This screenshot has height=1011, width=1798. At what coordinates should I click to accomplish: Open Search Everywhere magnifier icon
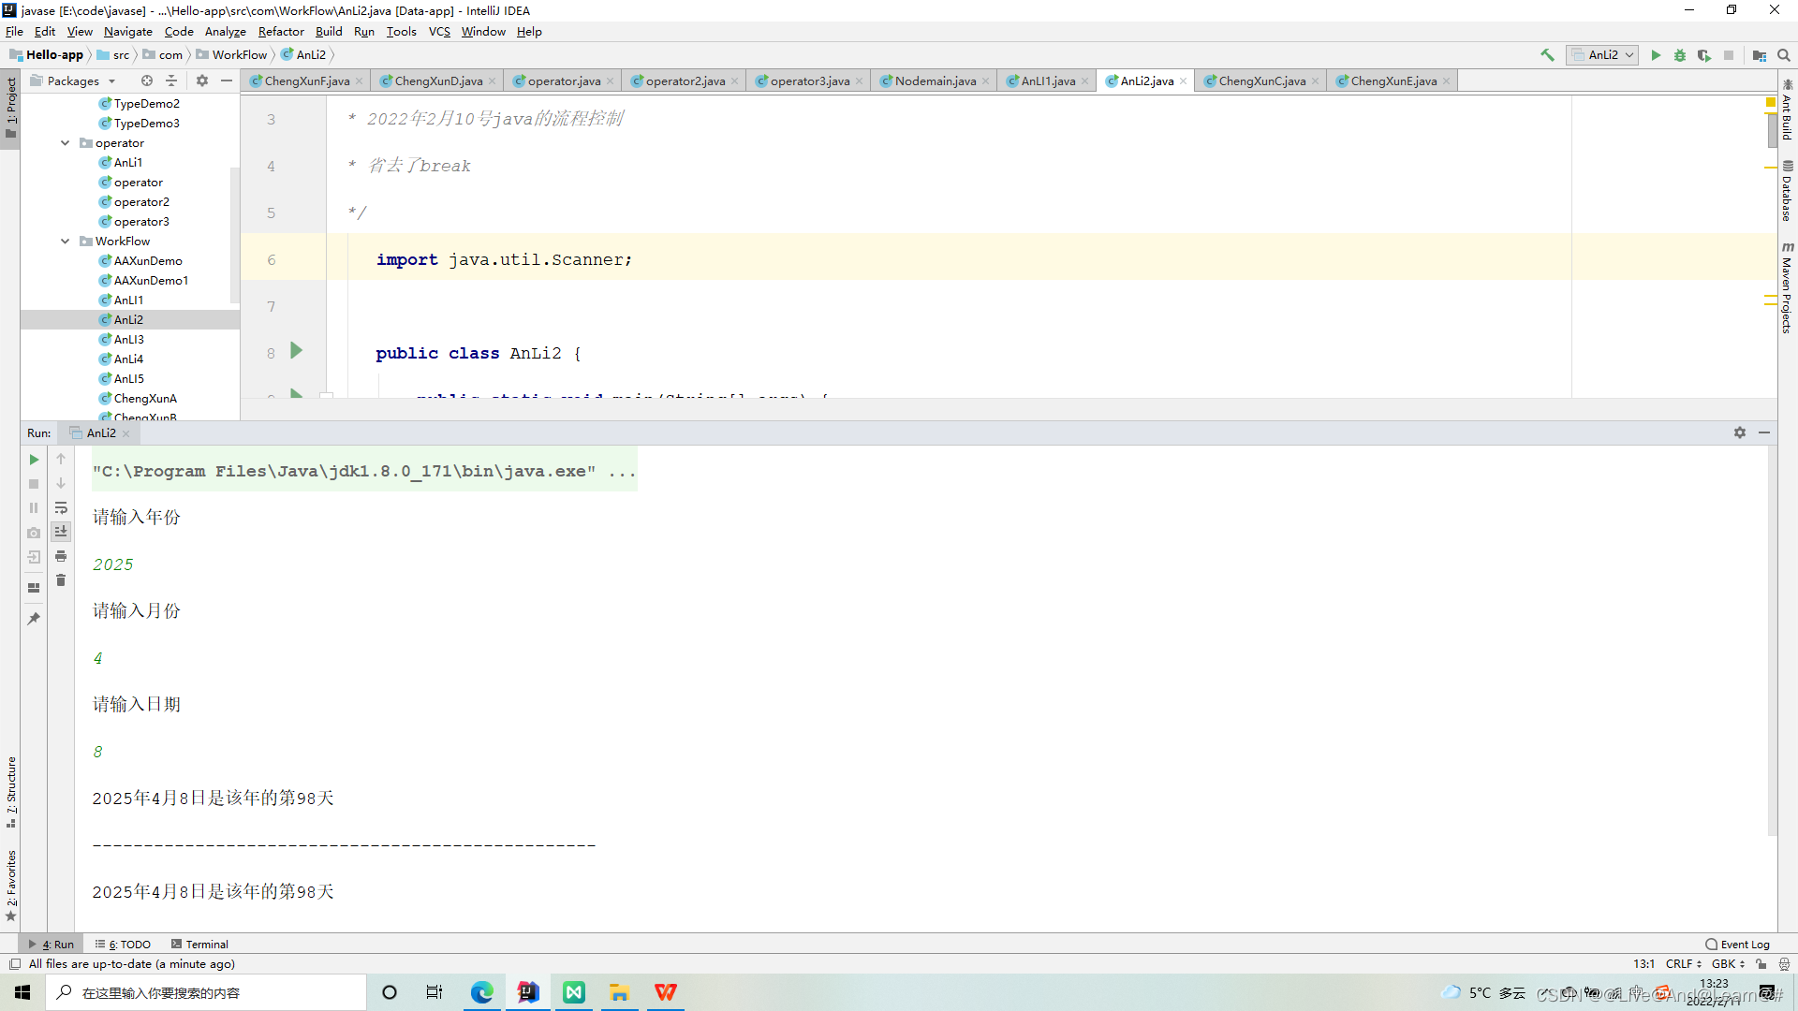tap(1784, 55)
